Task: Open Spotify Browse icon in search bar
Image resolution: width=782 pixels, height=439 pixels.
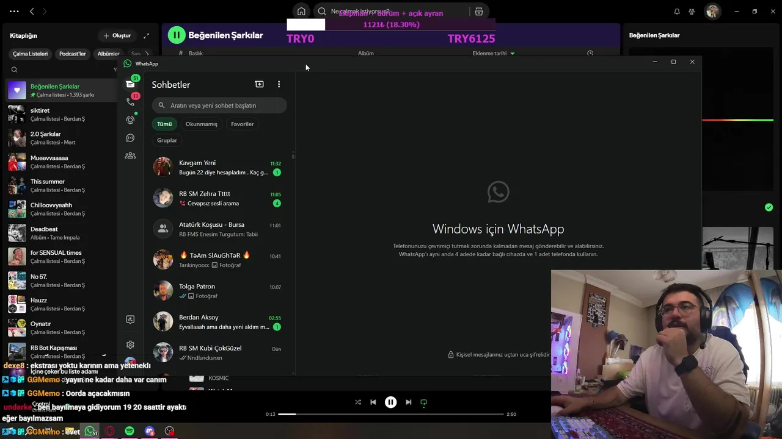Action: coord(479,11)
